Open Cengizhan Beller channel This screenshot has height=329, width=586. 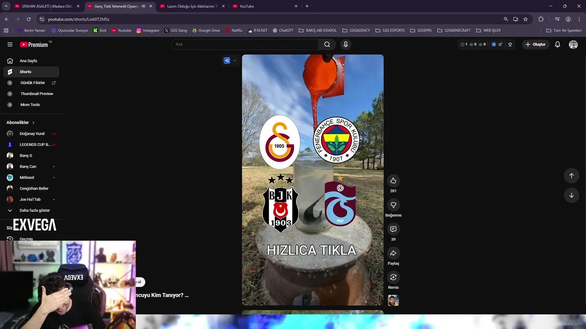tap(31, 188)
